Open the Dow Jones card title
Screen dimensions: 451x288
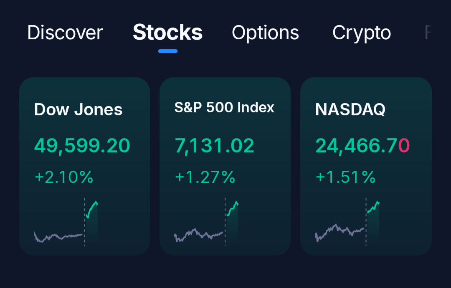coord(78,109)
